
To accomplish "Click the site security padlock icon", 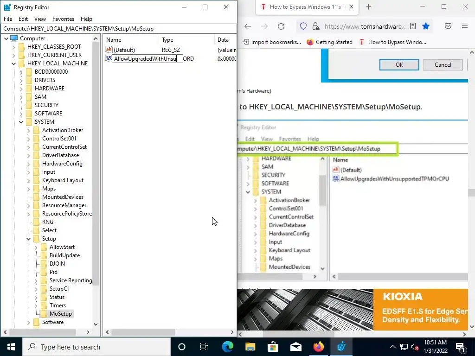I will click(x=315, y=26).
